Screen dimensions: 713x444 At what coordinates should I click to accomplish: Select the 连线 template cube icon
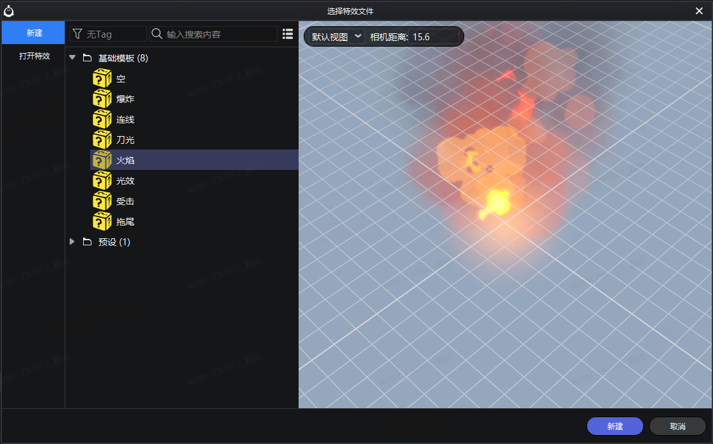coord(102,119)
